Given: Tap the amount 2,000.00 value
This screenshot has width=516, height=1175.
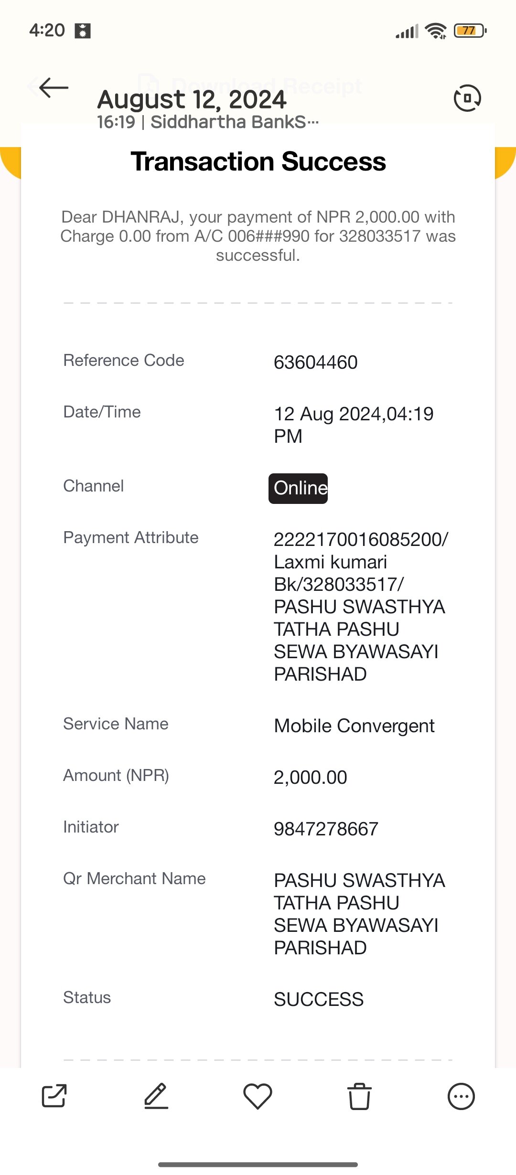Looking at the screenshot, I should (310, 778).
